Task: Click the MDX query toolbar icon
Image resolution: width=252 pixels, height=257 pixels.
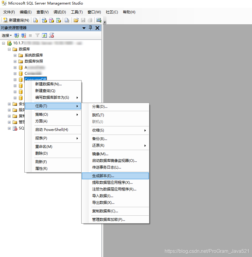Action: click(44, 20)
